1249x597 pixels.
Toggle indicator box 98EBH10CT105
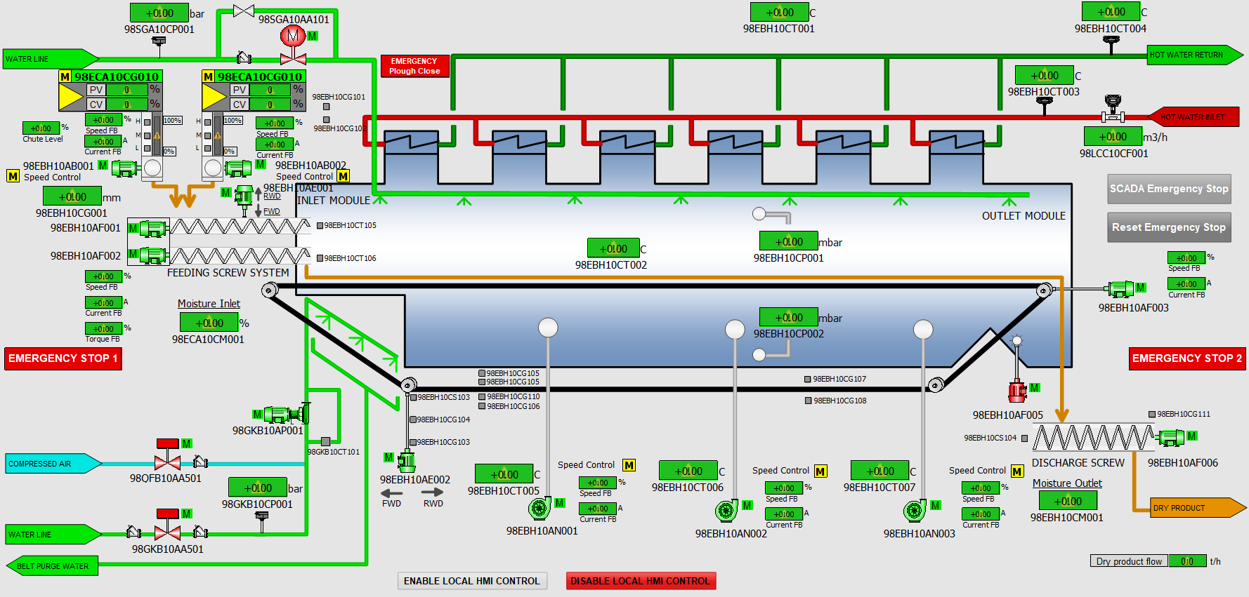coord(320,226)
